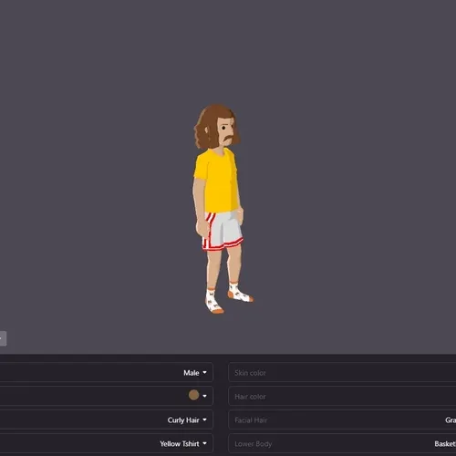Image resolution: width=456 pixels, height=456 pixels.
Task: Click the partially visible Gra facial hair value
Action: click(451, 420)
